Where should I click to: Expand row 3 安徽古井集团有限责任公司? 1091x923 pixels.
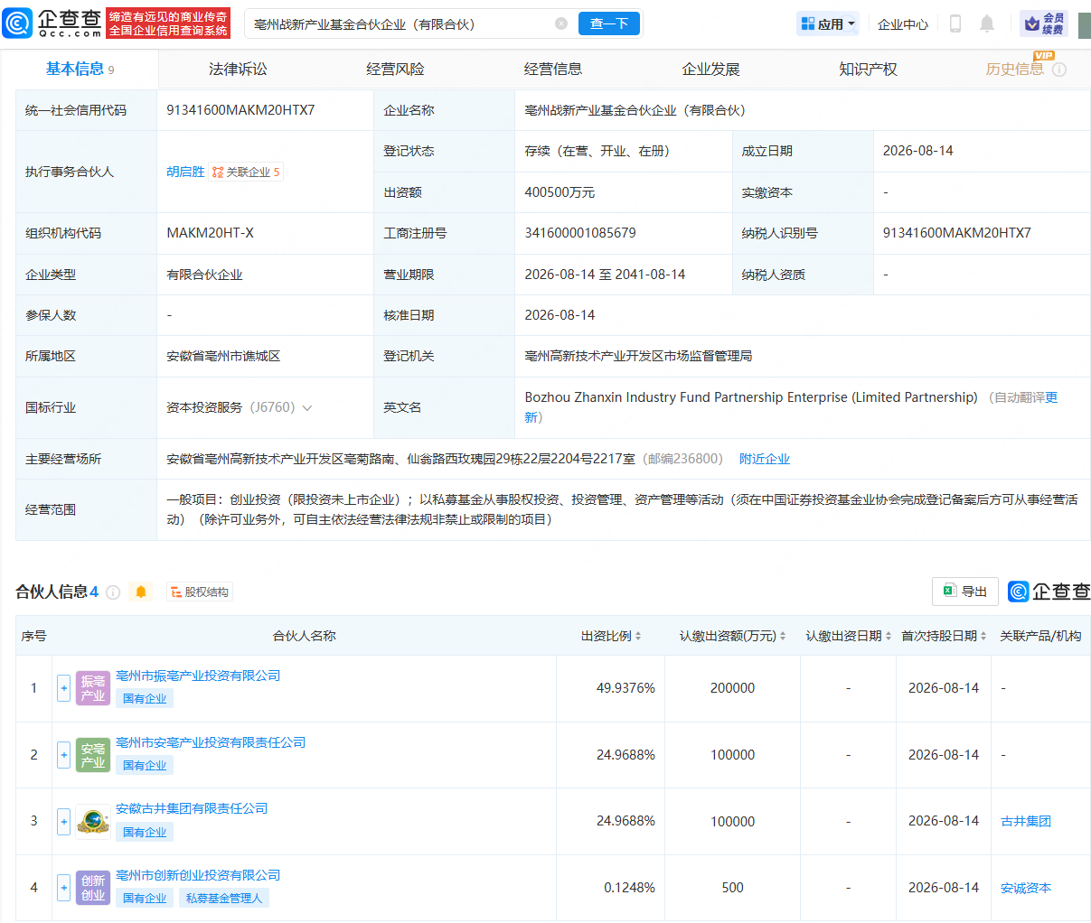(63, 822)
